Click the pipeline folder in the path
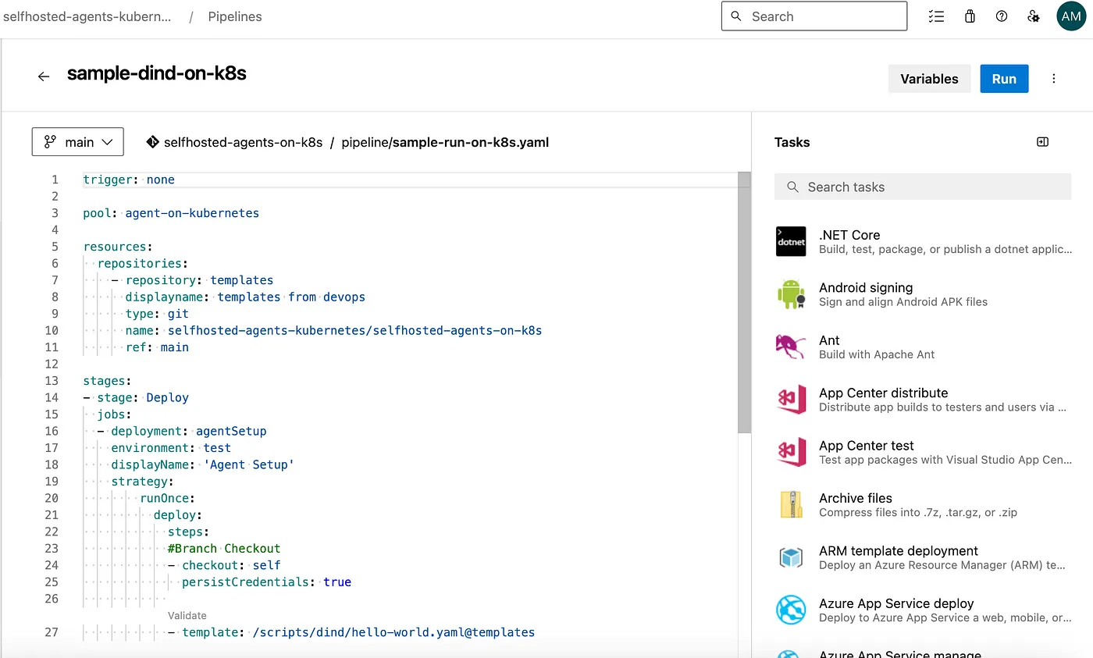The height and width of the screenshot is (658, 1093). pyautogui.click(x=364, y=142)
